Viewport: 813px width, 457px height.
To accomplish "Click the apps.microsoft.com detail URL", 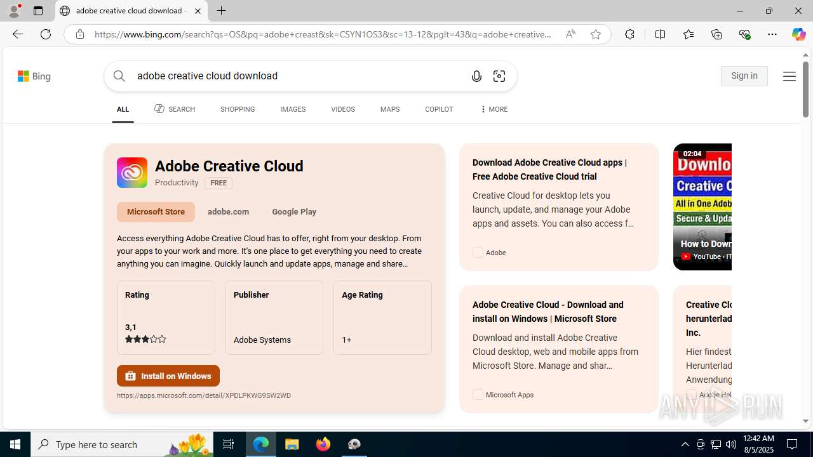I will pos(204,395).
